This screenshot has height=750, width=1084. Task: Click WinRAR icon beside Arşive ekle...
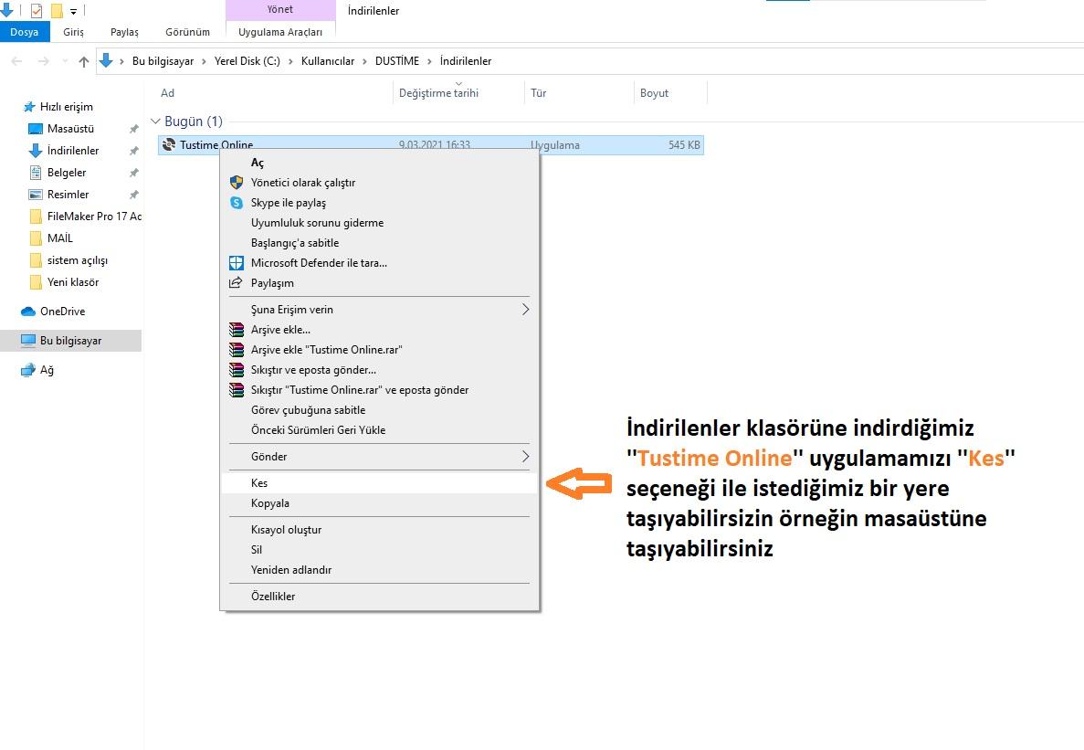pos(237,330)
